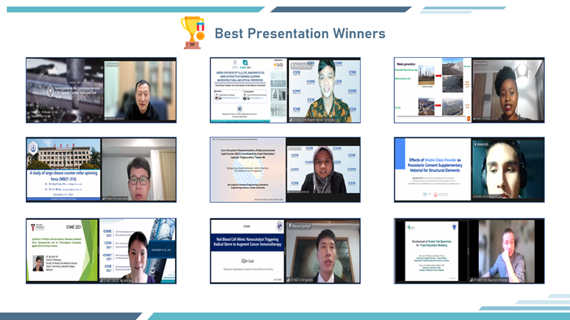
Task: Open the Red Blood Cell-Mimic Nanocatalyst slide
Action: click(x=248, y=251)
